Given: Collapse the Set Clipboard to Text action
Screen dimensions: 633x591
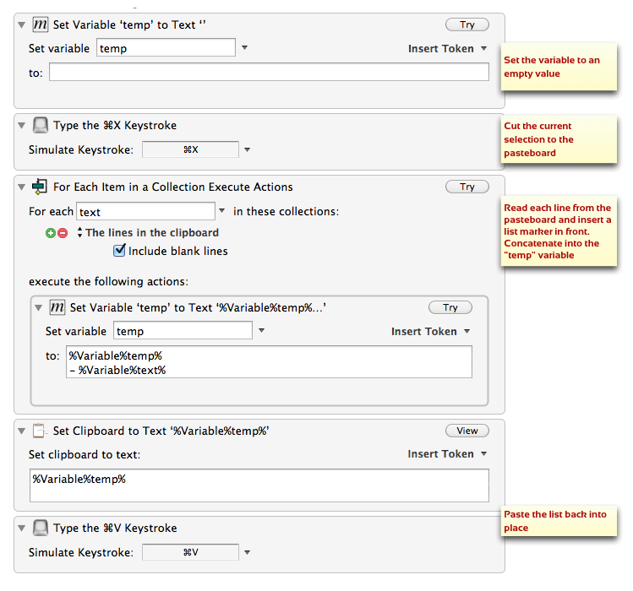Looking at the screenshot, I should click(22, 431).
